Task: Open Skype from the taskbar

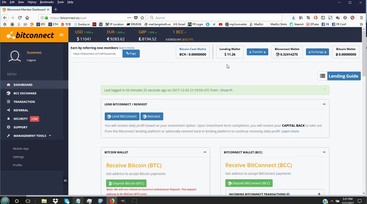Action: coord(66,201)
